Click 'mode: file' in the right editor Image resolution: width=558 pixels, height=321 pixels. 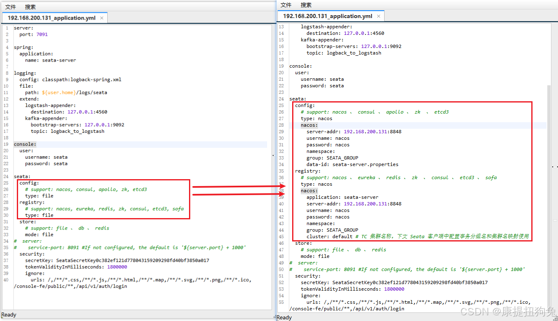[315, 256]
